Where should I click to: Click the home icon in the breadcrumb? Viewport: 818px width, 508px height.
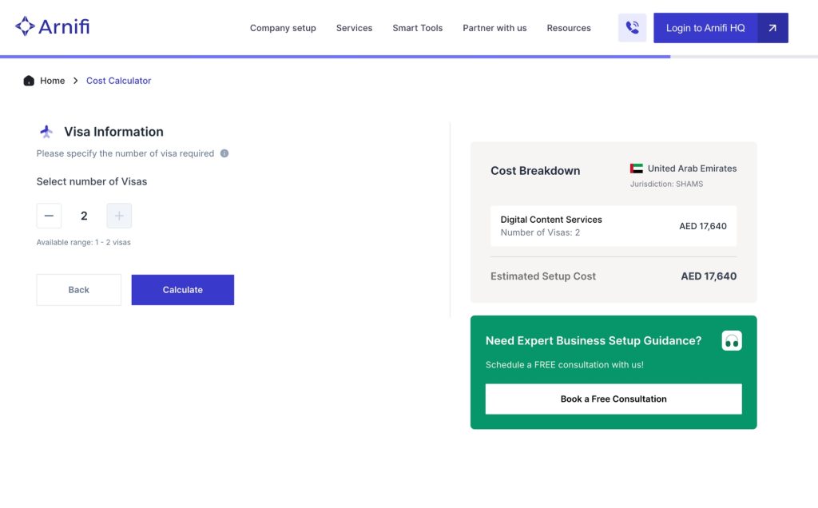click(28, 80)
